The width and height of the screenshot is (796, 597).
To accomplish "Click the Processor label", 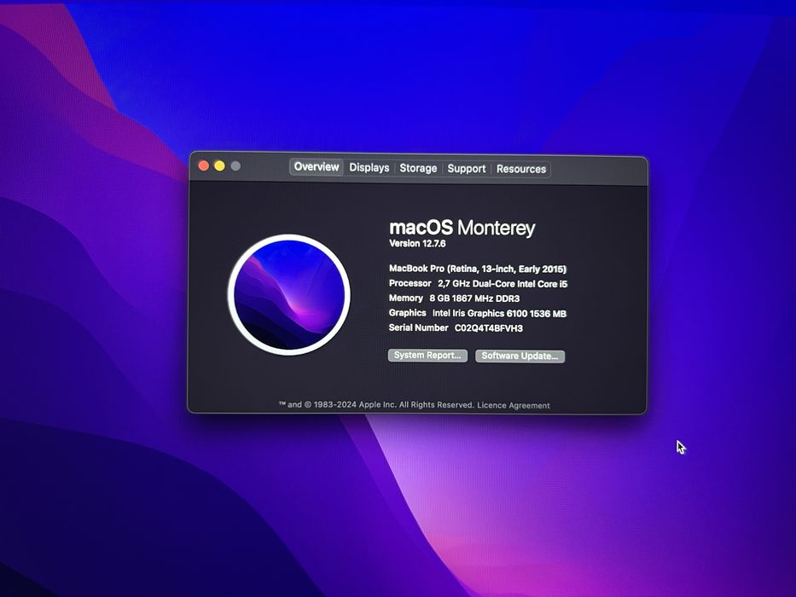I will [x=410, y=283].
